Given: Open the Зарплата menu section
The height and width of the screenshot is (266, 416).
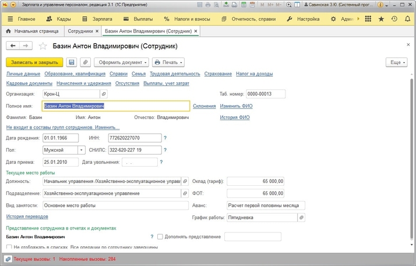Looking at the screenshot, I should coord(97,19).
